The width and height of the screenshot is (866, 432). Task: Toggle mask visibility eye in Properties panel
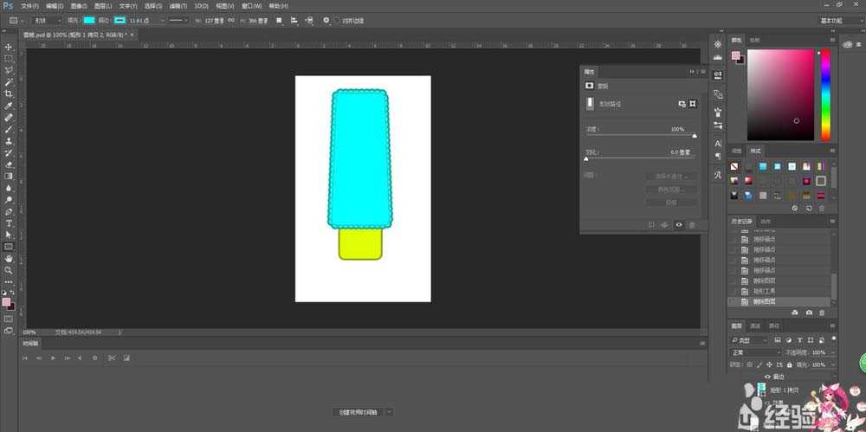[x=678, y=224]
